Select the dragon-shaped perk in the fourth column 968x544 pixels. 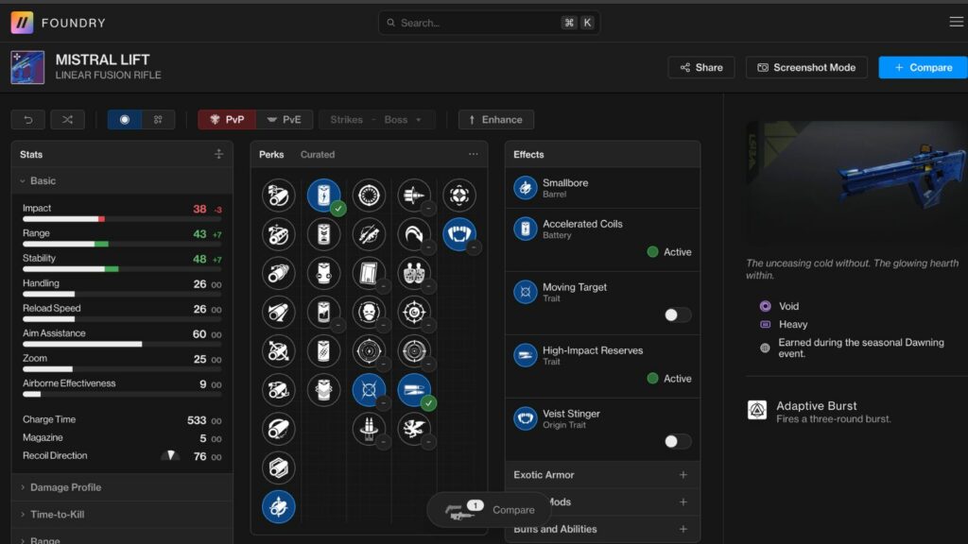coord(414,429)
